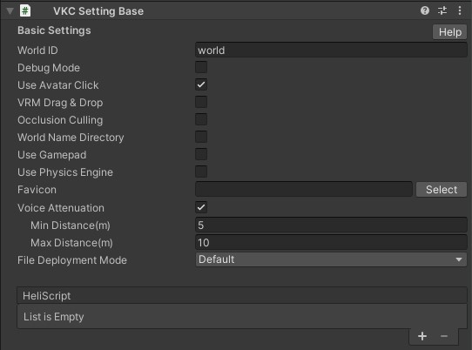Screen dimensions: 472x350
Task: Click Select button next to Favicon
Action: coord(442,189)
